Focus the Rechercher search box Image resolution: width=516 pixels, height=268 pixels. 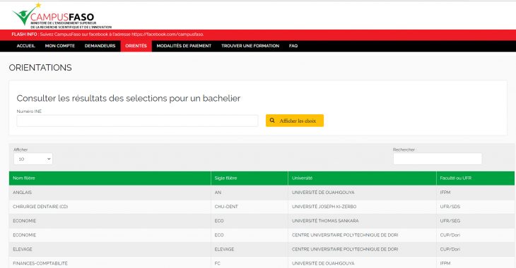438,159
